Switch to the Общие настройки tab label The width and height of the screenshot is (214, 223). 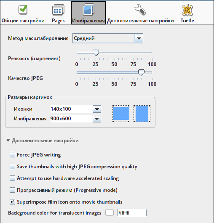tap(23, 21)
